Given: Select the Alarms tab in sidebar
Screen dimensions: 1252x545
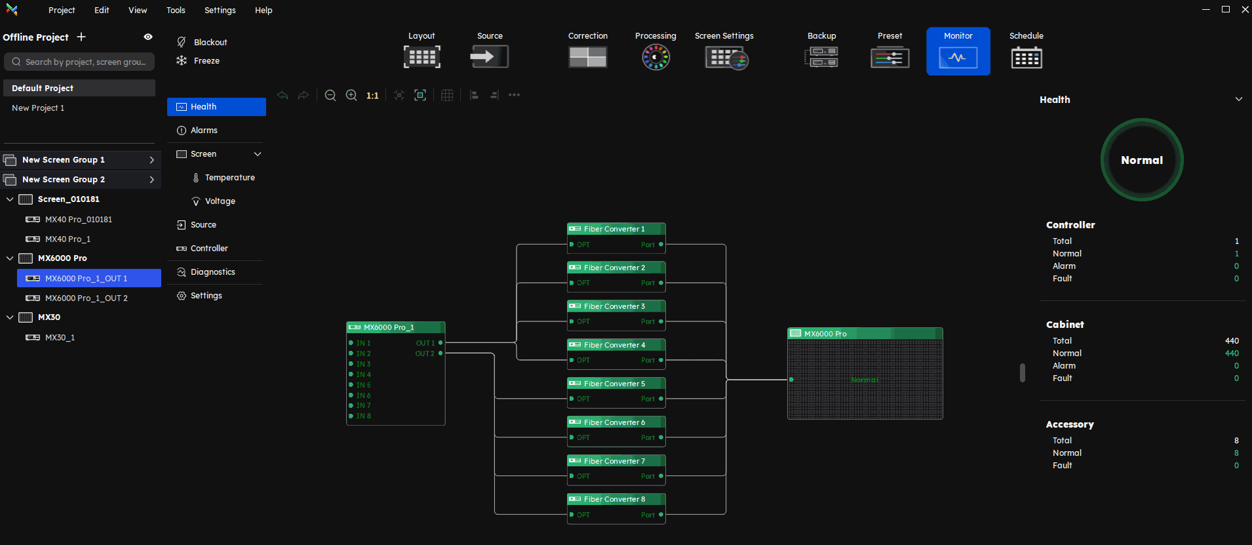Looking at the screenshot, I should pos(204,131).
